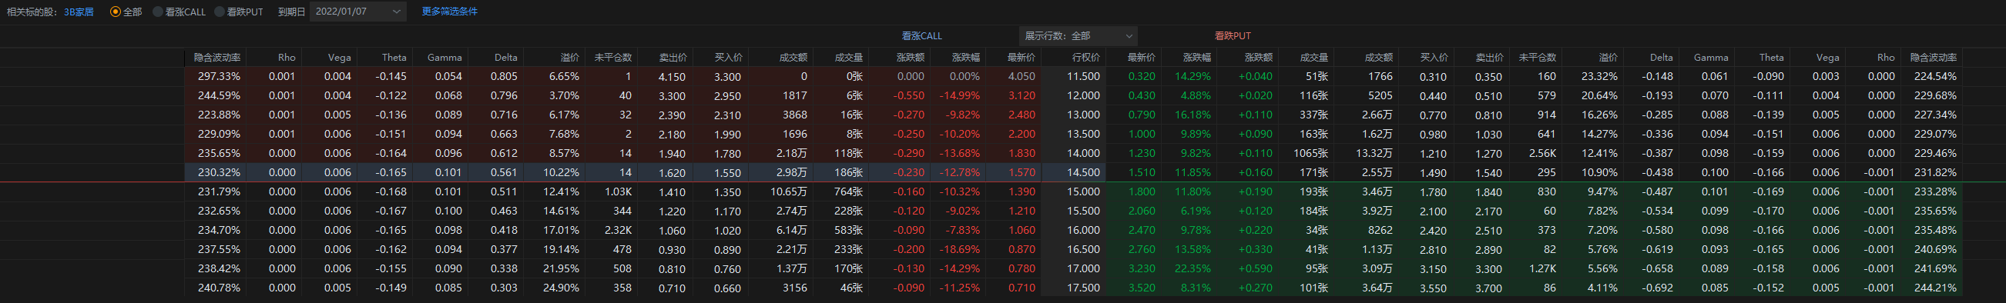Sort by call-side Delta column header
Viewport: 2006px width, 303px height.
point(505,58)
